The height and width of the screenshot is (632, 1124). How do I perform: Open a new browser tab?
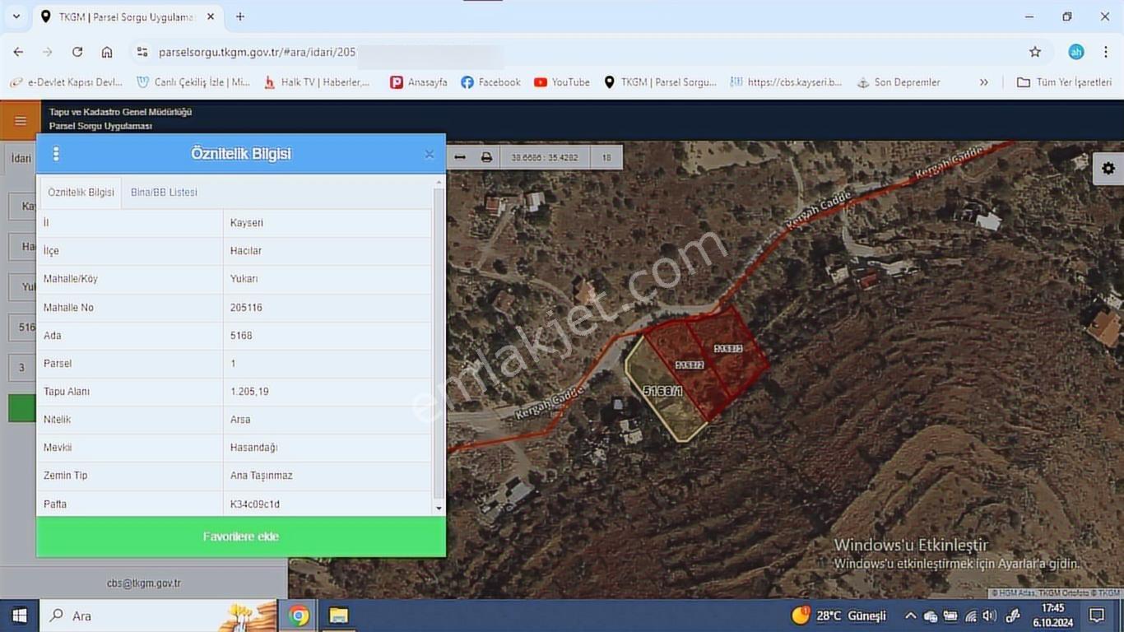click(x=240, y=16)
